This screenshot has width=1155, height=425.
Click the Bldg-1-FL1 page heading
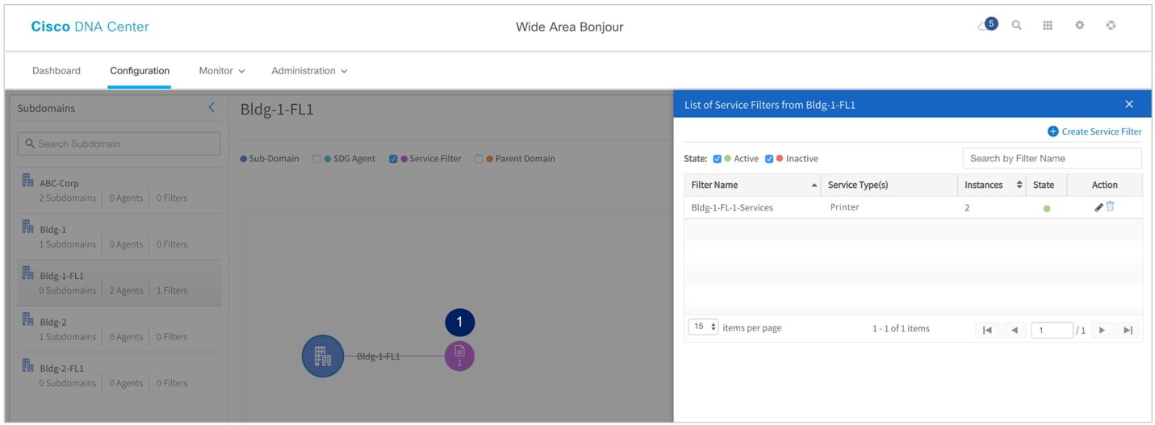coord(277,110)
